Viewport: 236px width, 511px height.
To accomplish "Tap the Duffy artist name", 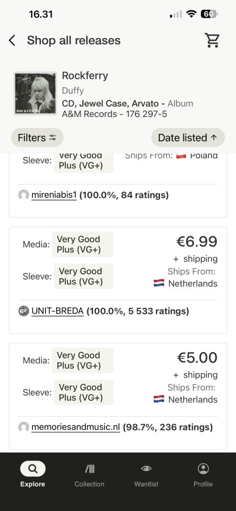I will coord(73,91).
